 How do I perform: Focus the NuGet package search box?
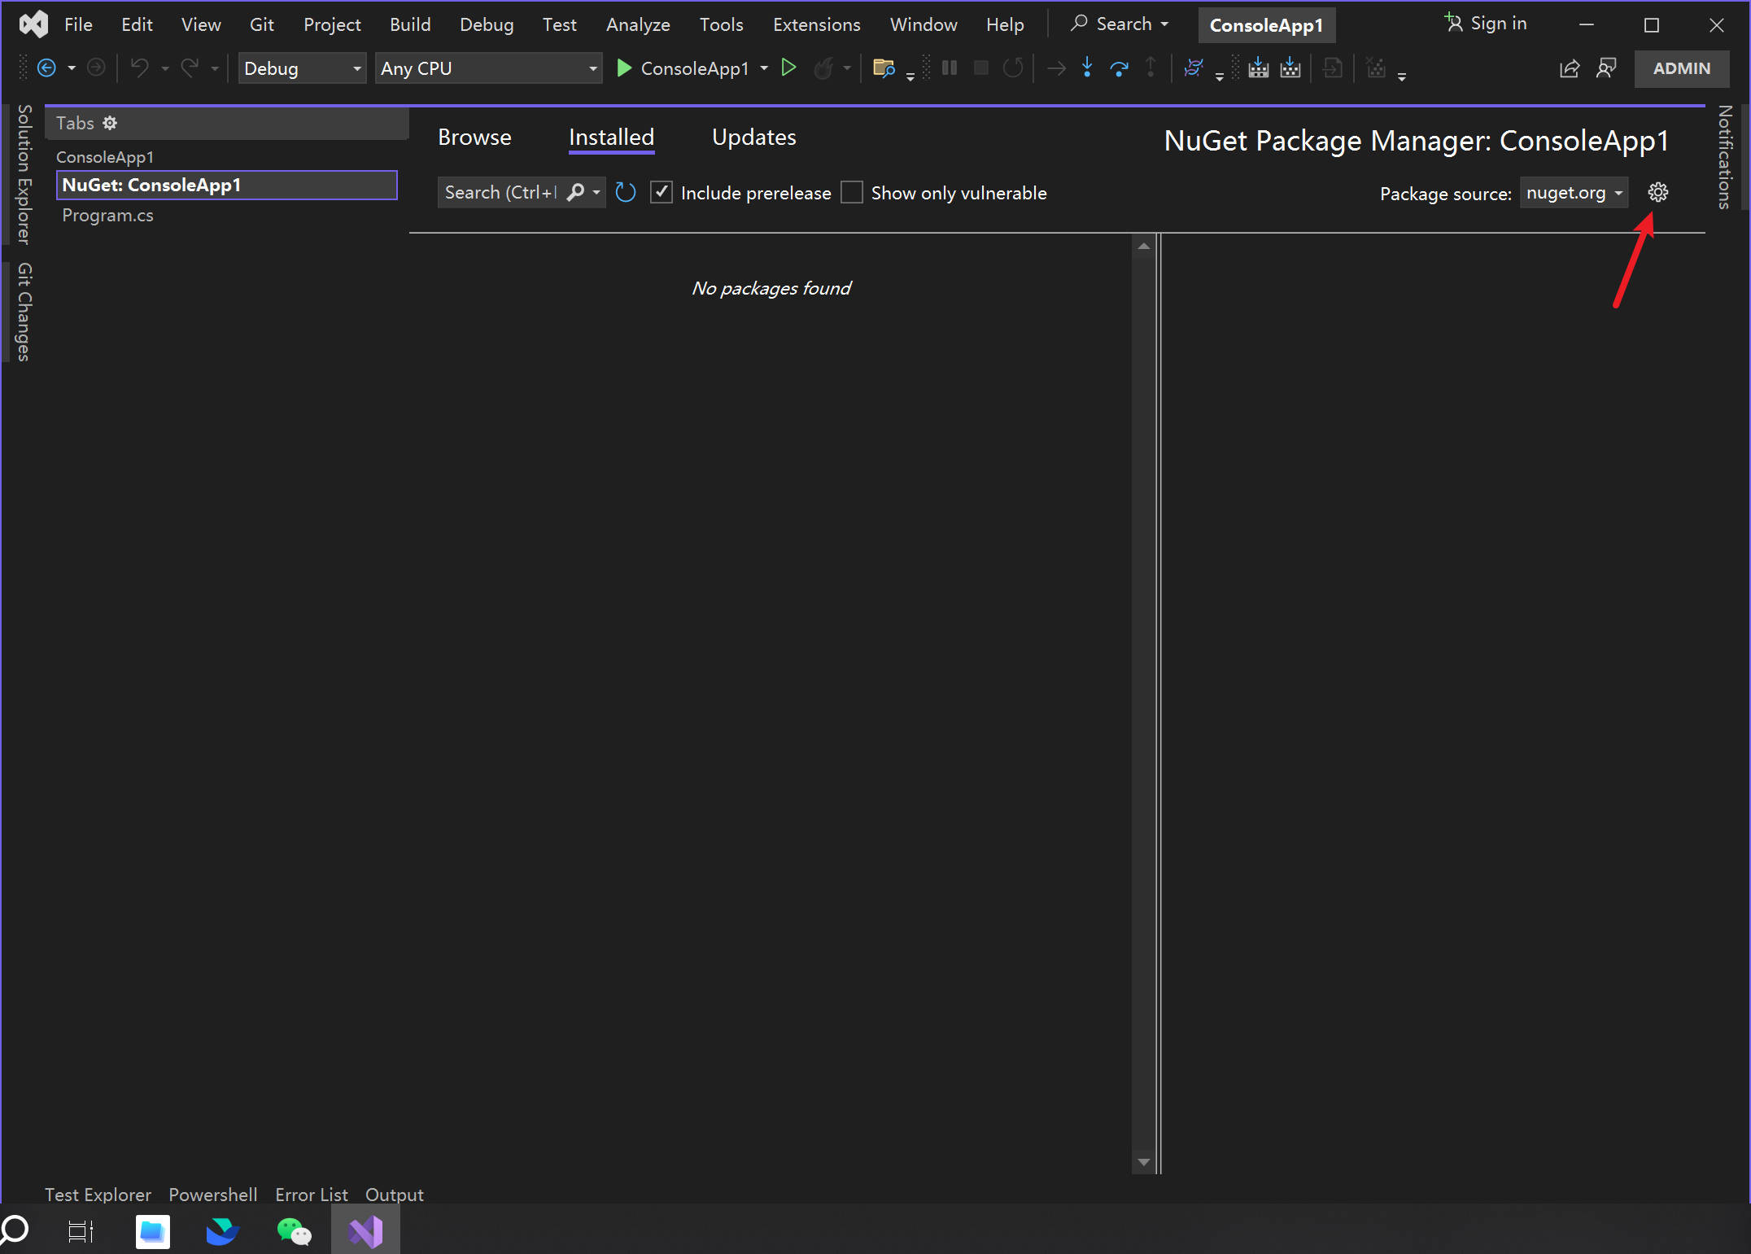(x=500, y=193)
